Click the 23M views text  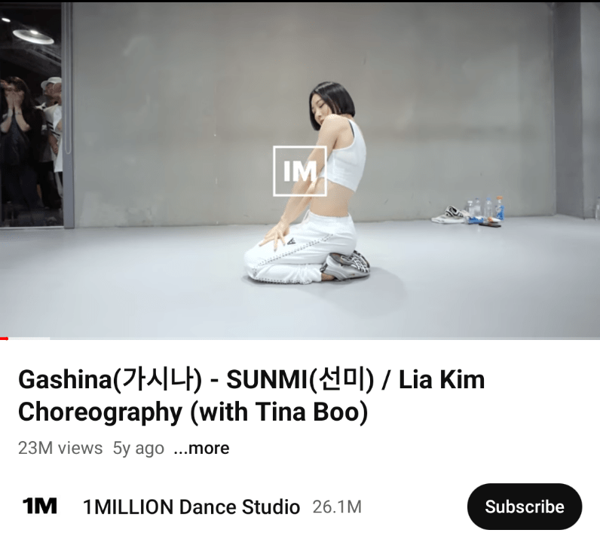[x=60, y=448]
